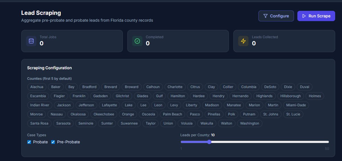
Task: Click the Completed check-circle icon
Action: pos(137,41)
